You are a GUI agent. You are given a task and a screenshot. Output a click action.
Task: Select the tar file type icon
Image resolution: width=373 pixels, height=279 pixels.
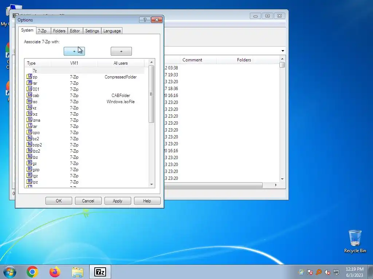(29, 126)
